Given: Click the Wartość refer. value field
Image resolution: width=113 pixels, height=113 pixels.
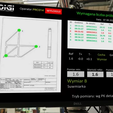Looking at the screenshot, I should pyautogui.click(x=95, y=74).
